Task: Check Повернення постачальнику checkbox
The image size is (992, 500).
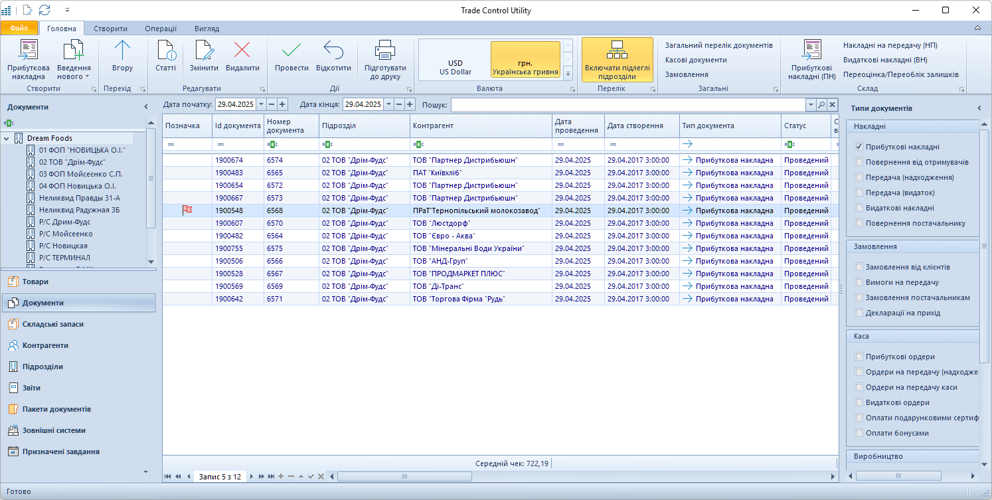Action: 859,223
